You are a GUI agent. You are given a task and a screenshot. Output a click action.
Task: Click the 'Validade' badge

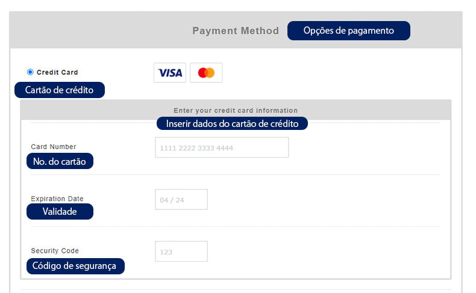point(60,212)
